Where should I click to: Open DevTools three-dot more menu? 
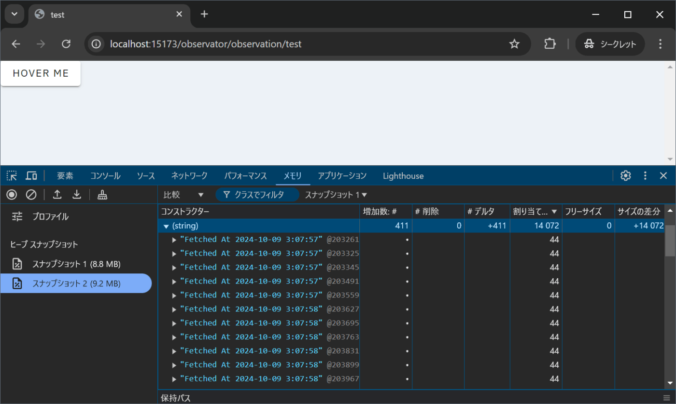[645, 175]
